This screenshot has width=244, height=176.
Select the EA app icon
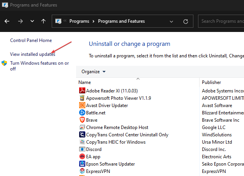tap(82, 157)
